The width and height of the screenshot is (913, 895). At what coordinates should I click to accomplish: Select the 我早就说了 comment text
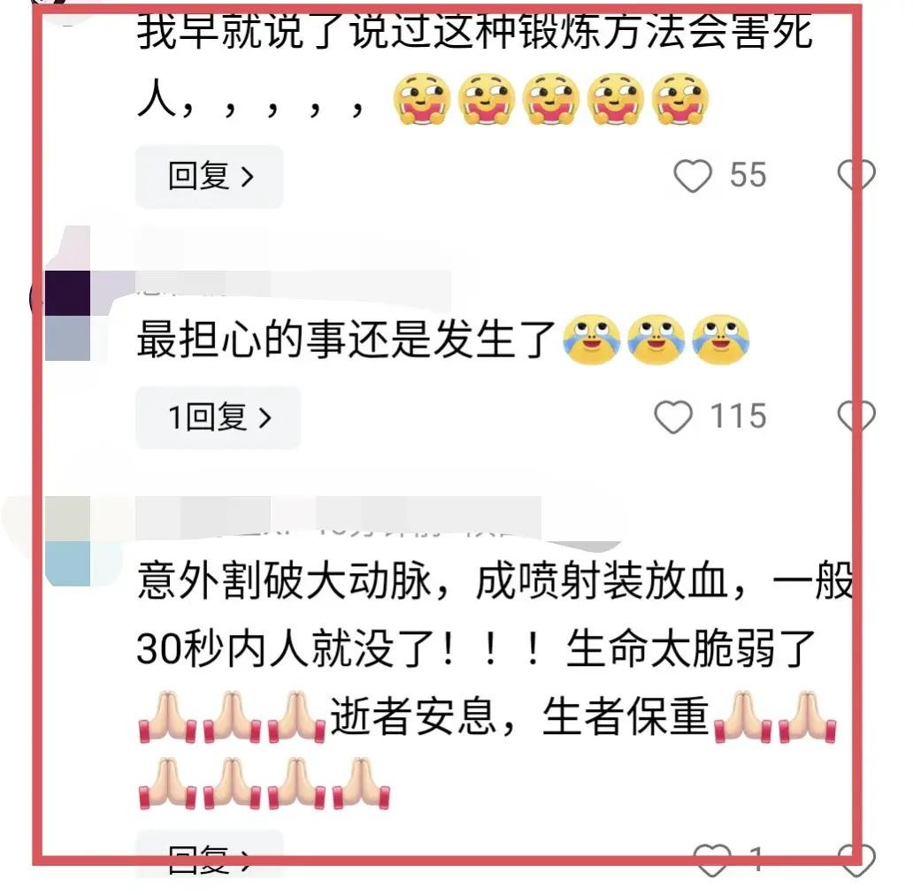click(x=474, y=65)
